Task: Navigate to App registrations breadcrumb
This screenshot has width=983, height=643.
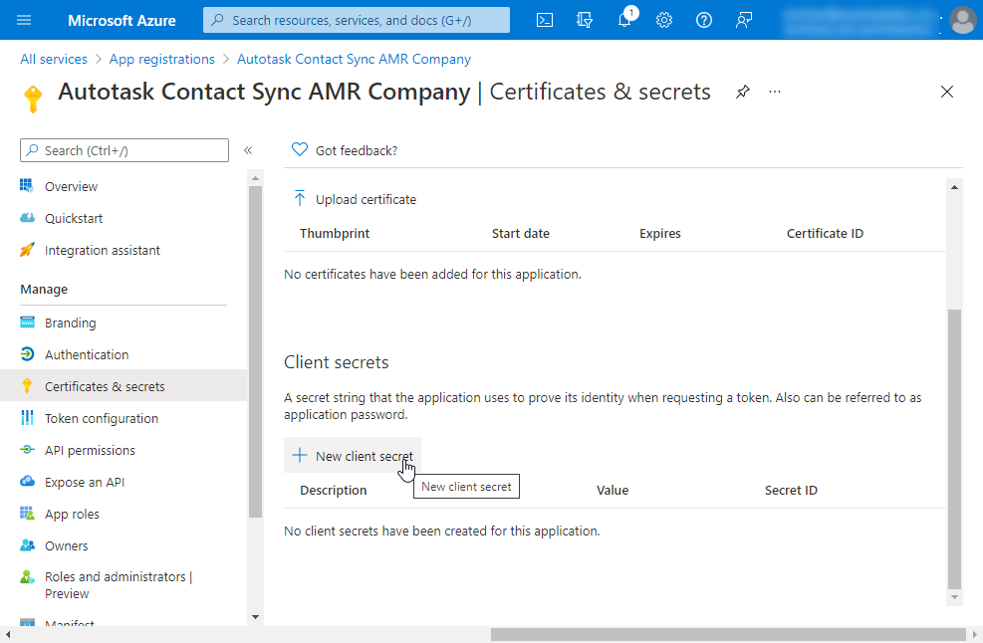Action: (x=161, y=59)
